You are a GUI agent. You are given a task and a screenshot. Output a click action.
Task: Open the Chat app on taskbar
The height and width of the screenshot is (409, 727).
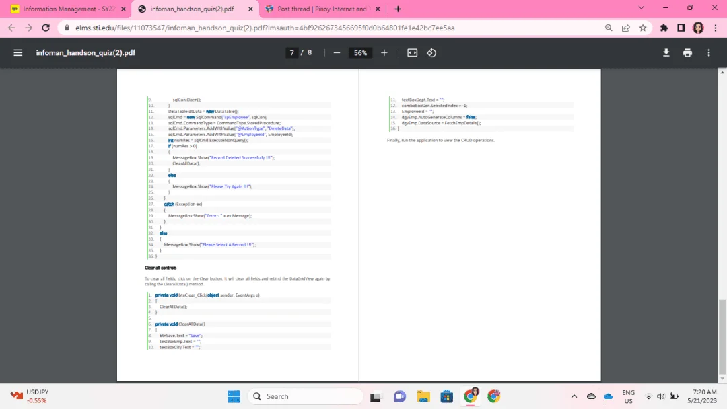[x=400, y=396]
